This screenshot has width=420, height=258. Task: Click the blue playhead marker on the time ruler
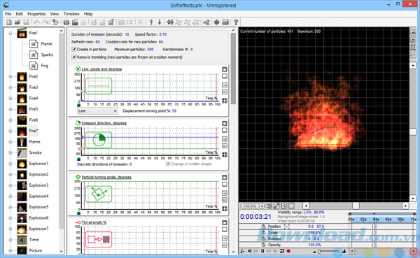click(x=374, y=214)
